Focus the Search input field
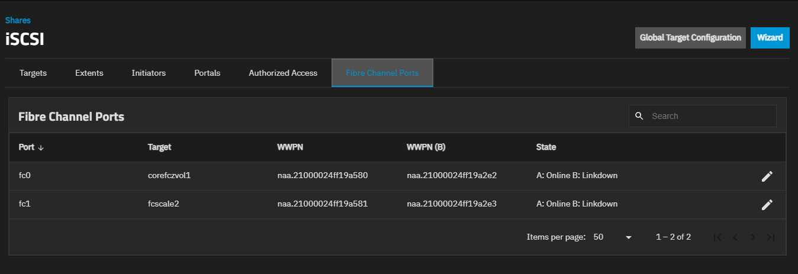The width and height of the screenshot is (798, 274). [710, 116]
